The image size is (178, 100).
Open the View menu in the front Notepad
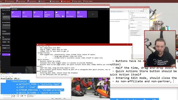46,46
